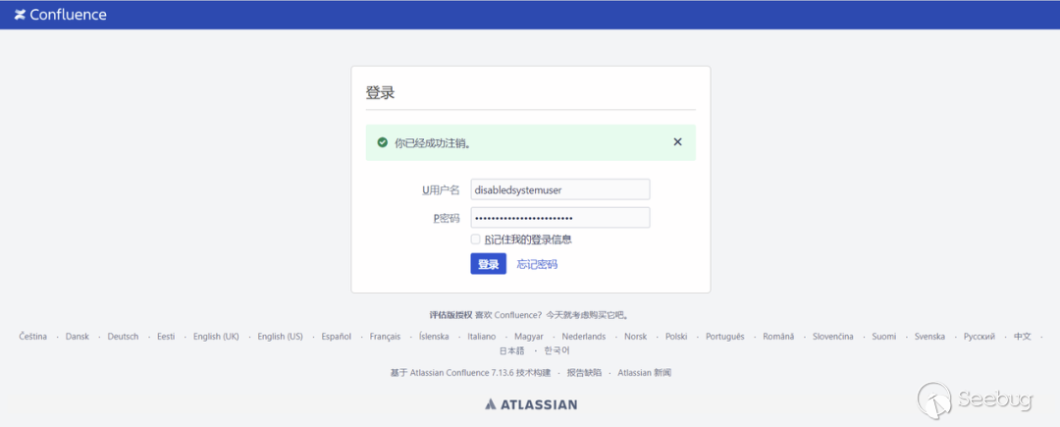Viewport: 1060px width, 427px height.
Task: Switch language to 한국어
Action: [557, 350]
